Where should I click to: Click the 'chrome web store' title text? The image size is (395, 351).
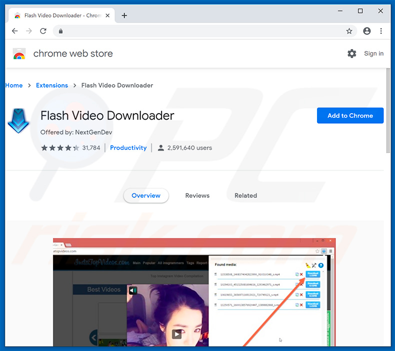73,54
